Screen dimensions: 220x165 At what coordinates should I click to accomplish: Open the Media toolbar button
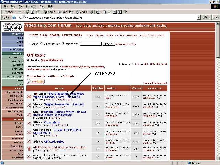point(81,12)
